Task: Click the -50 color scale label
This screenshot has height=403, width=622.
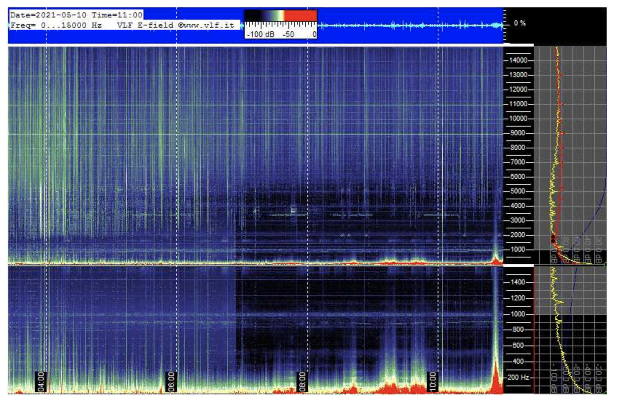Action: [x=288, y=35]
